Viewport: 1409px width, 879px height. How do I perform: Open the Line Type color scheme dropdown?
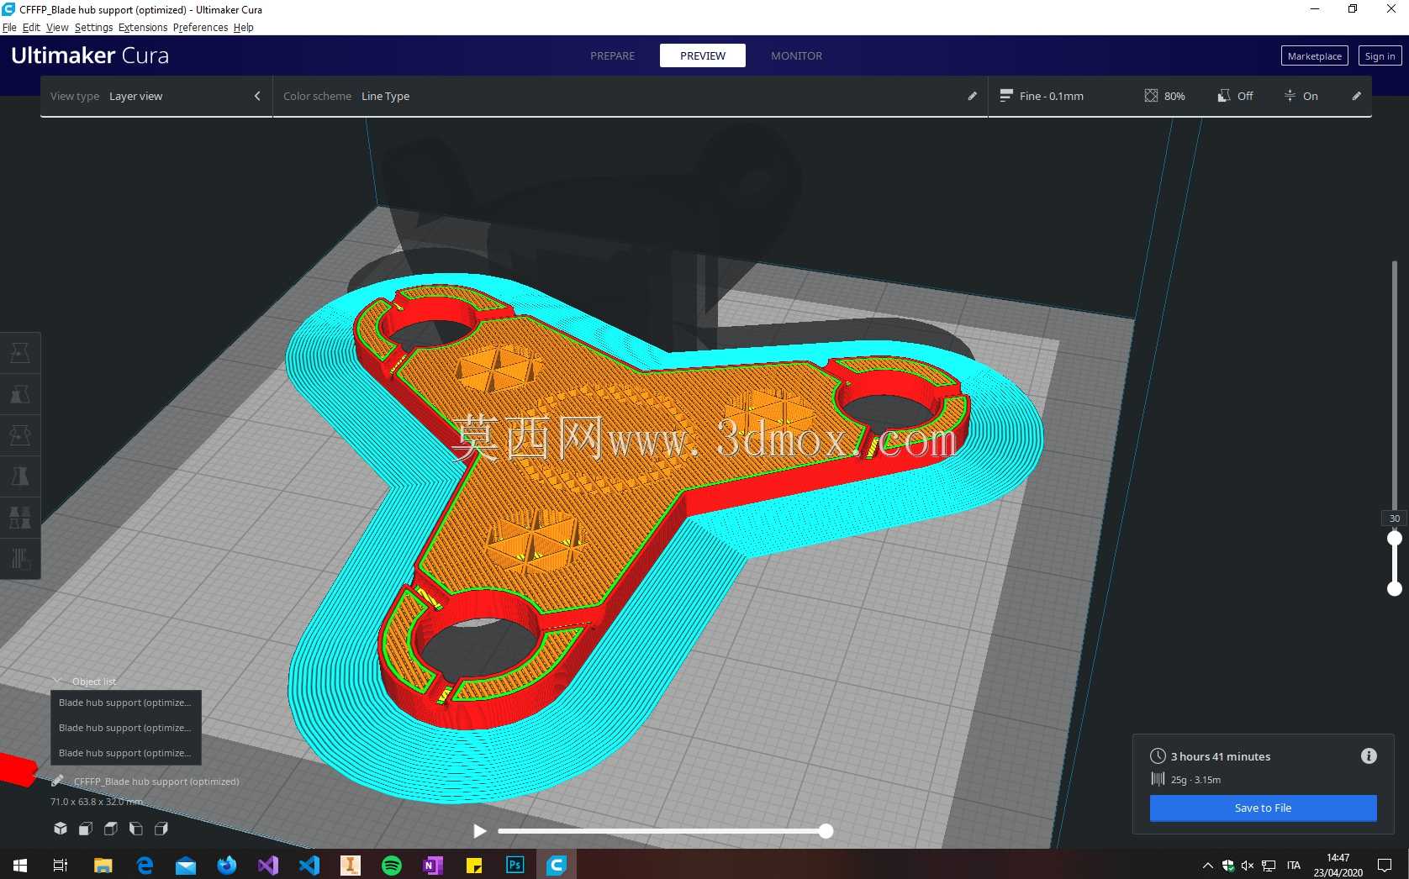(x=386, y=96)
